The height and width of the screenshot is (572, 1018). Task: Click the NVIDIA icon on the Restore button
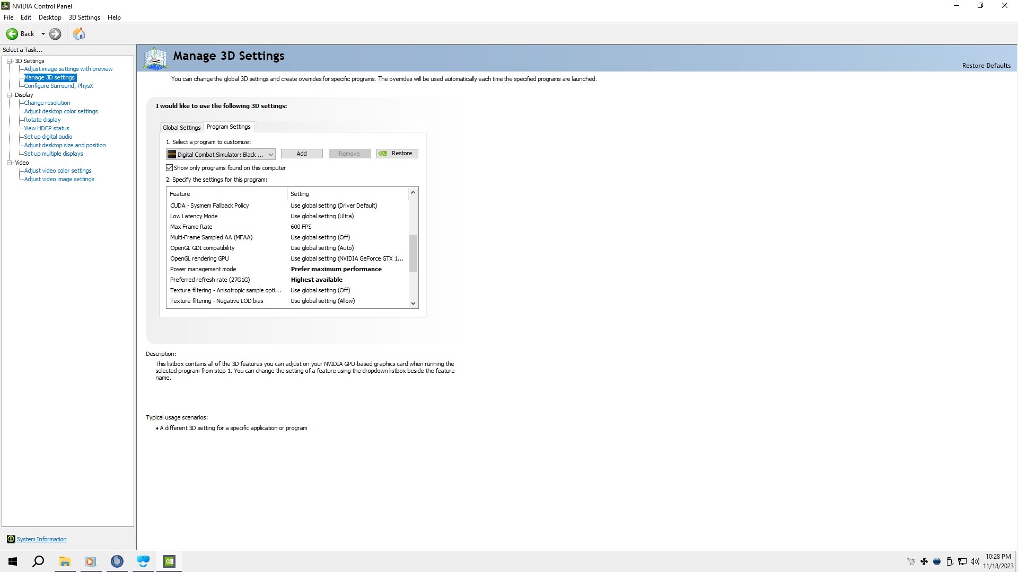point(383,154)
